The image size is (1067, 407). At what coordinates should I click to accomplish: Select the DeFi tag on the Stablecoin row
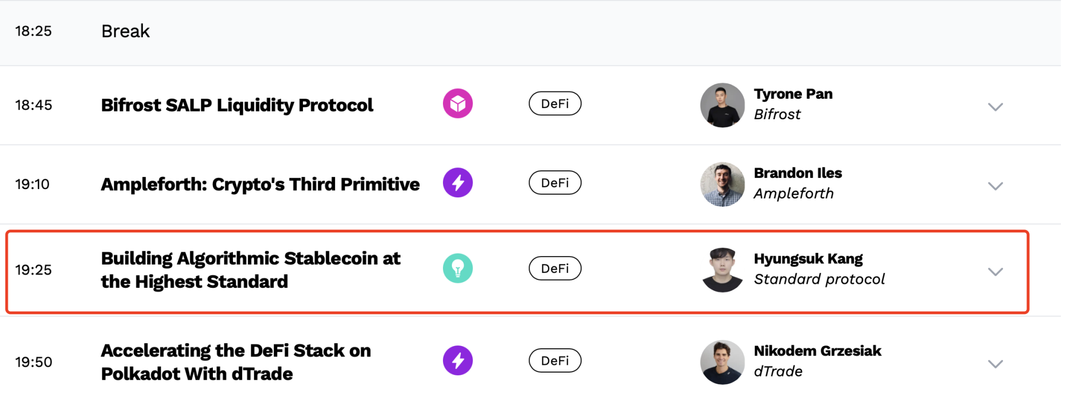point(555,268)
